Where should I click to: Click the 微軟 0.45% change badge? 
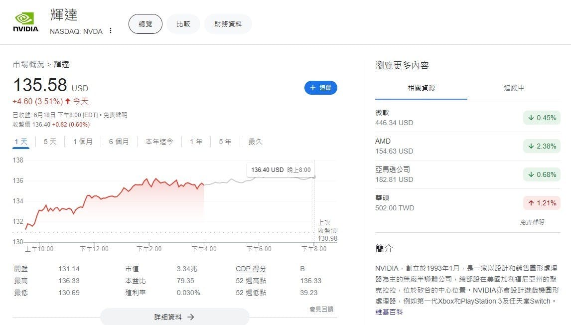tap(542, 118)
